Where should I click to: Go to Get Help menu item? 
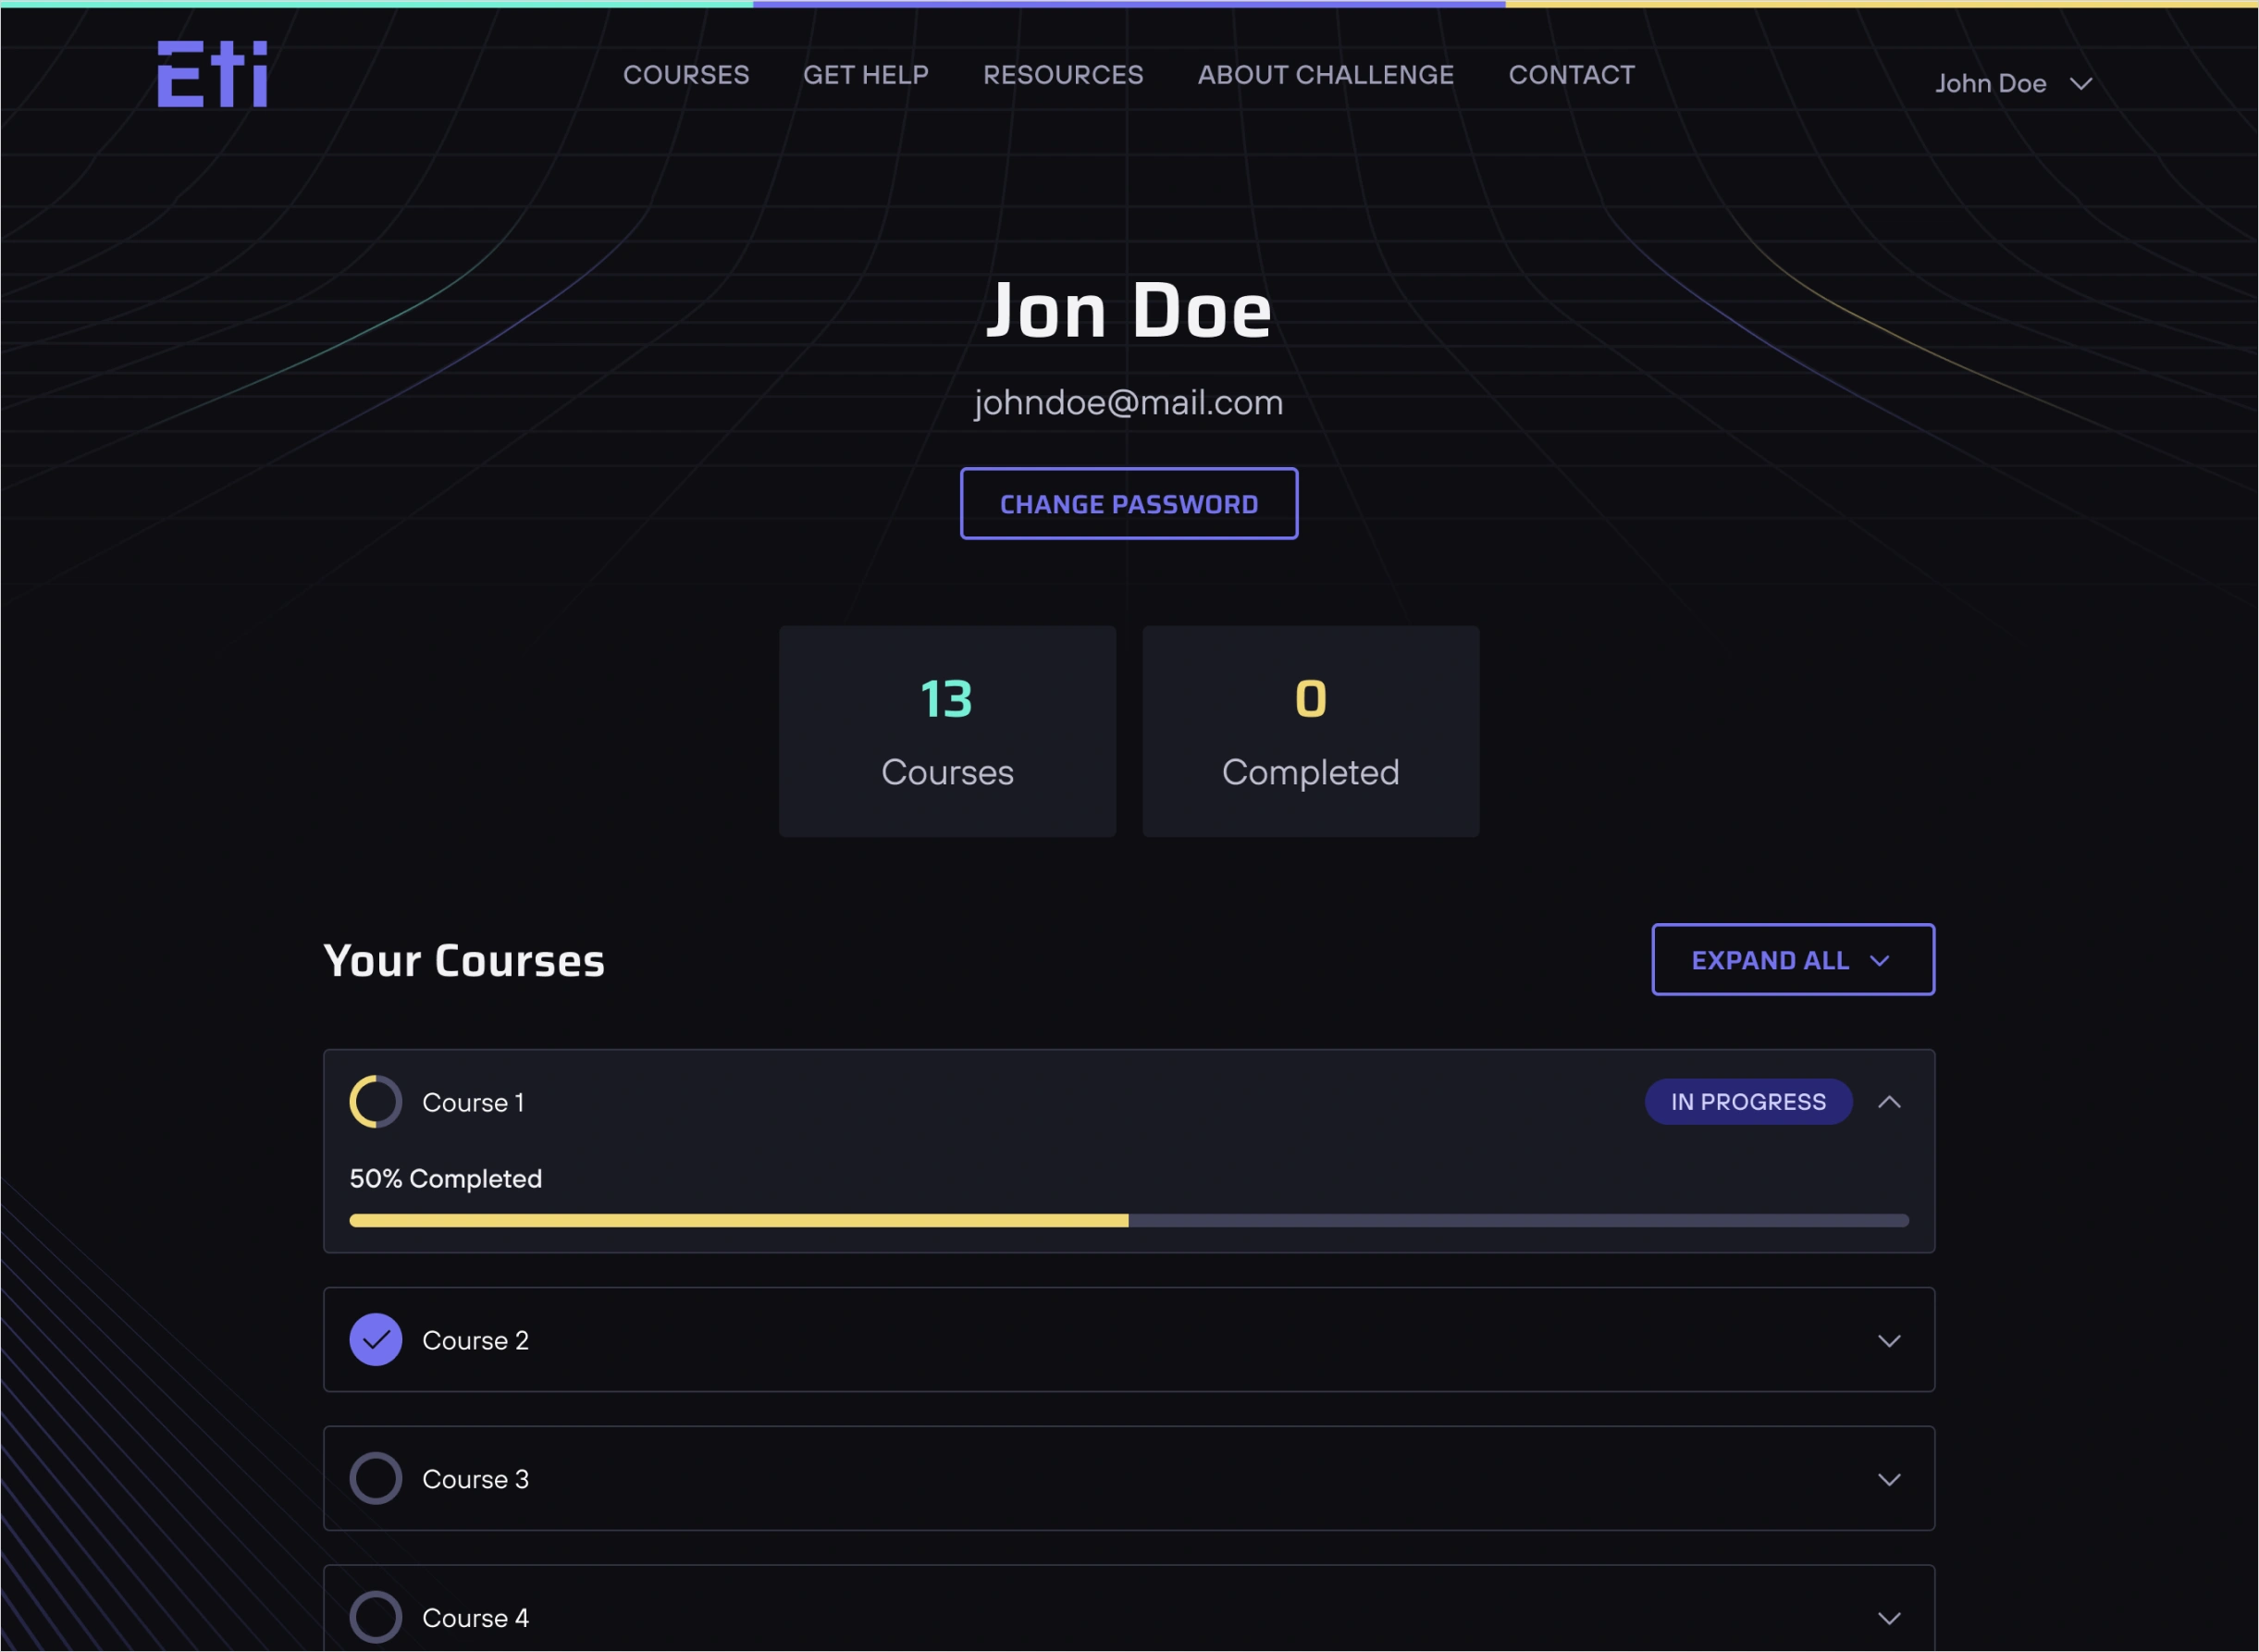tap(866, 75)
